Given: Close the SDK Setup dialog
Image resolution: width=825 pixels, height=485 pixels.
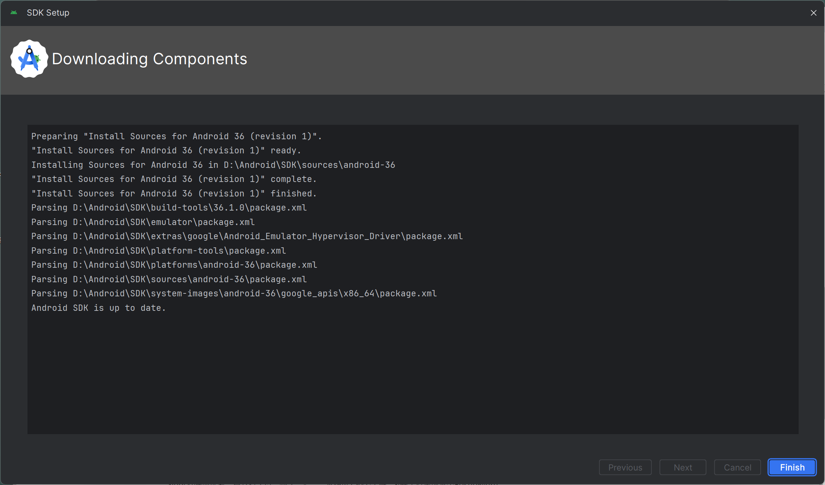Looking at the screenshot, I should coord(813,13).
